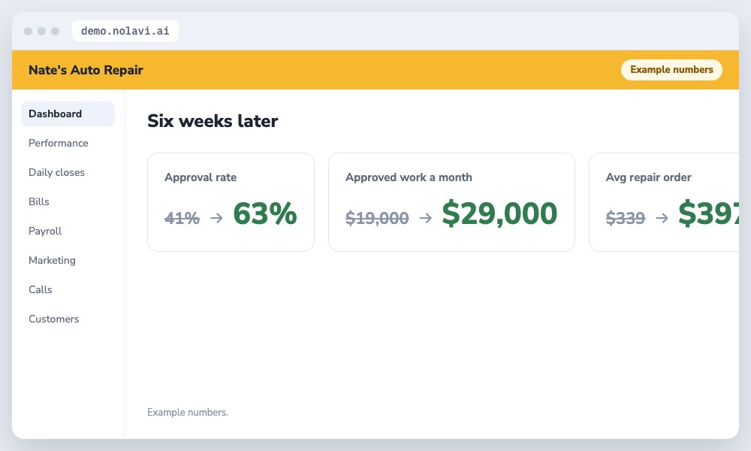The width and height of the screenshot is (751, 451).
Task: Select the Approval rate card label
Action: pyautogui.click(x=201, y=177)
